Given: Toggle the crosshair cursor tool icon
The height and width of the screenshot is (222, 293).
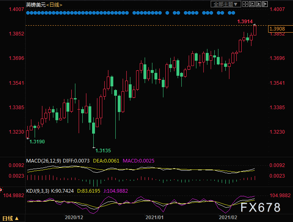Looking at the screenshot, I should pyautogui.click(x=245, y=4).
